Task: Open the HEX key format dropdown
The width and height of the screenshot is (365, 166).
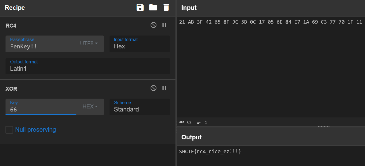Action: [x=90, y=107]
